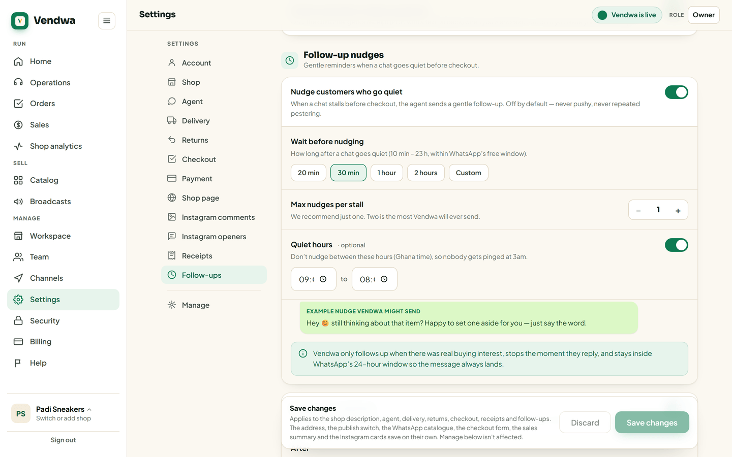Open Broadcasts megaphone item
The width and height of the screenshot is (732, 457).
click(63, 202)
